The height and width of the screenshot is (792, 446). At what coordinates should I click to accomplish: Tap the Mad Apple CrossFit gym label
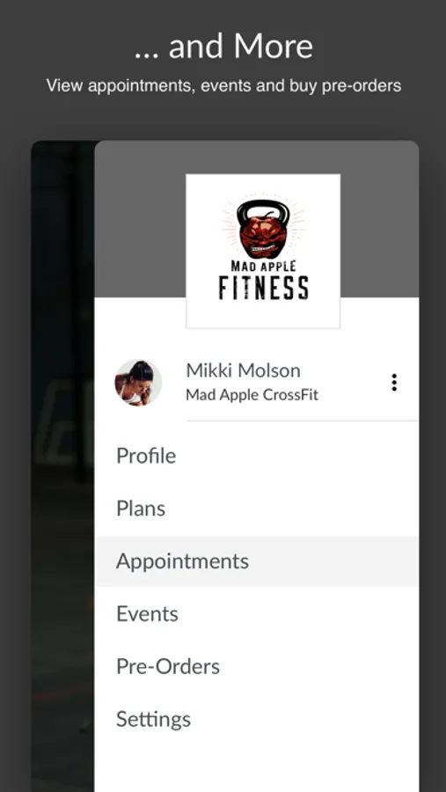(252, 394)
